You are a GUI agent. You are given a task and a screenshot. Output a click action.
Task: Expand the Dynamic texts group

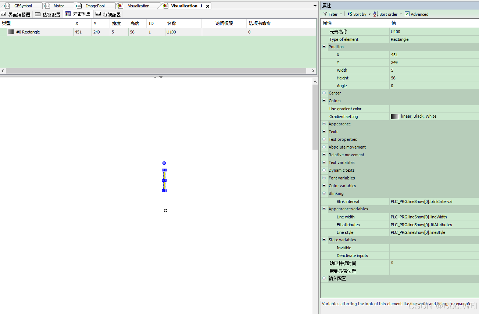(324, 170)
